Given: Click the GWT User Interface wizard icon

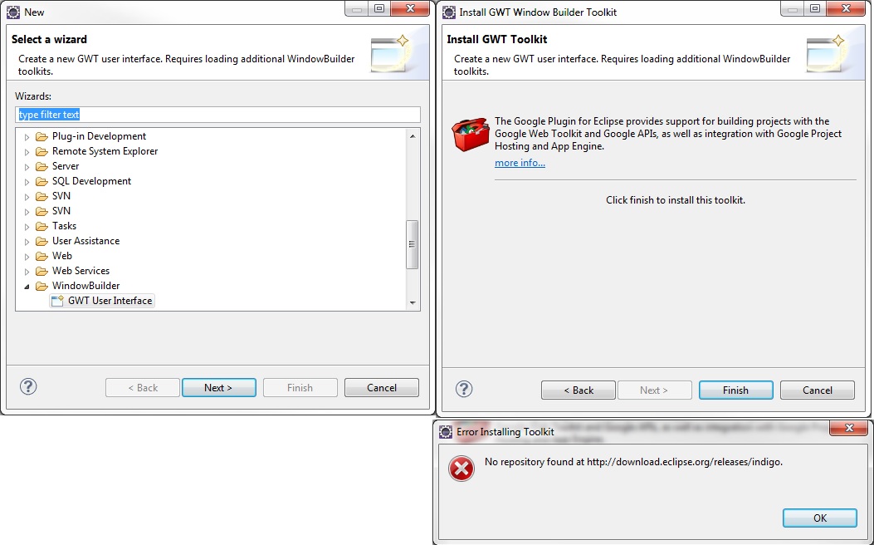Looking at the screenshot, I should (57, 301).
